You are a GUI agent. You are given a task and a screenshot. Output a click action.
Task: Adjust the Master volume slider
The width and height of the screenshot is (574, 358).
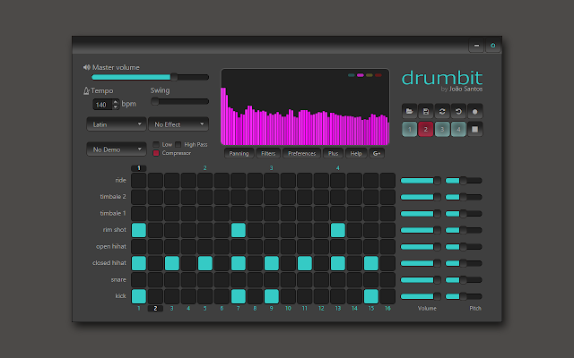pos(150,77)
